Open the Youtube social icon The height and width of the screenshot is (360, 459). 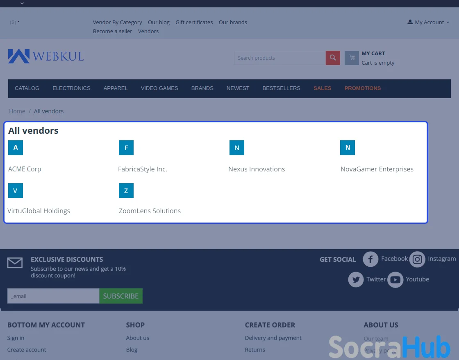(395, 280)
